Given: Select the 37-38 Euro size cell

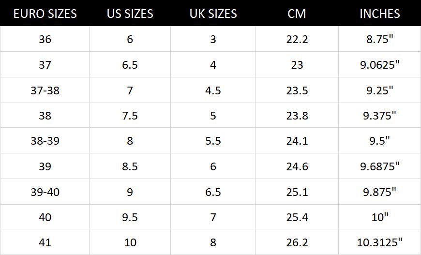Looking at the screenshot, I should point(45,90).
